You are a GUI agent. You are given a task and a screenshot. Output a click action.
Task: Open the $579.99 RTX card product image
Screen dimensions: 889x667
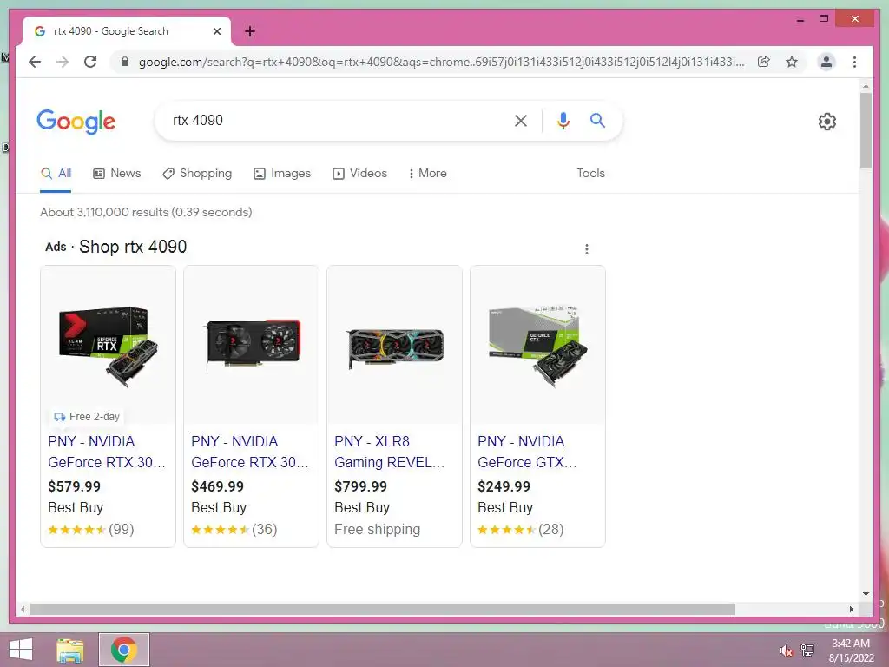109,347
